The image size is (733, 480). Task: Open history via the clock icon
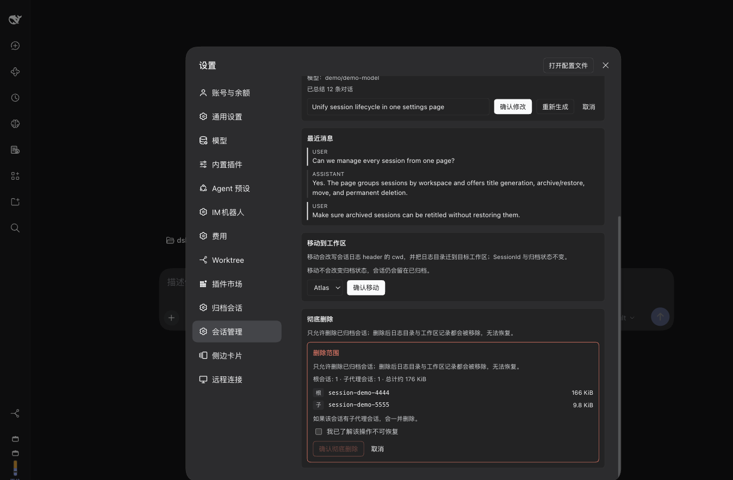coord(15,98)
